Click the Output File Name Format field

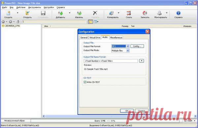click(x=111, y=61)
